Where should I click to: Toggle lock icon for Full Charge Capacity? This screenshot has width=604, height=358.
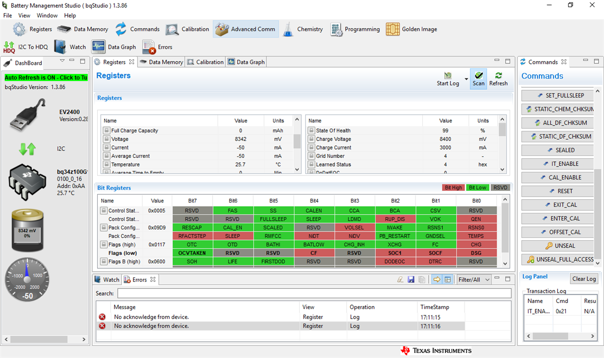pos(106,130)
